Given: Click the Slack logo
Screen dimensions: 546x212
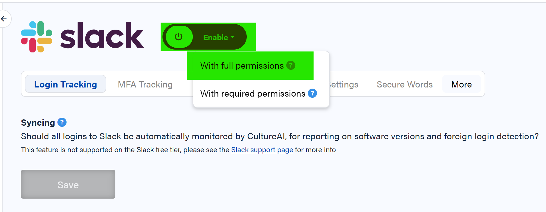Looking at the screenshot, I should click(83, 36).
